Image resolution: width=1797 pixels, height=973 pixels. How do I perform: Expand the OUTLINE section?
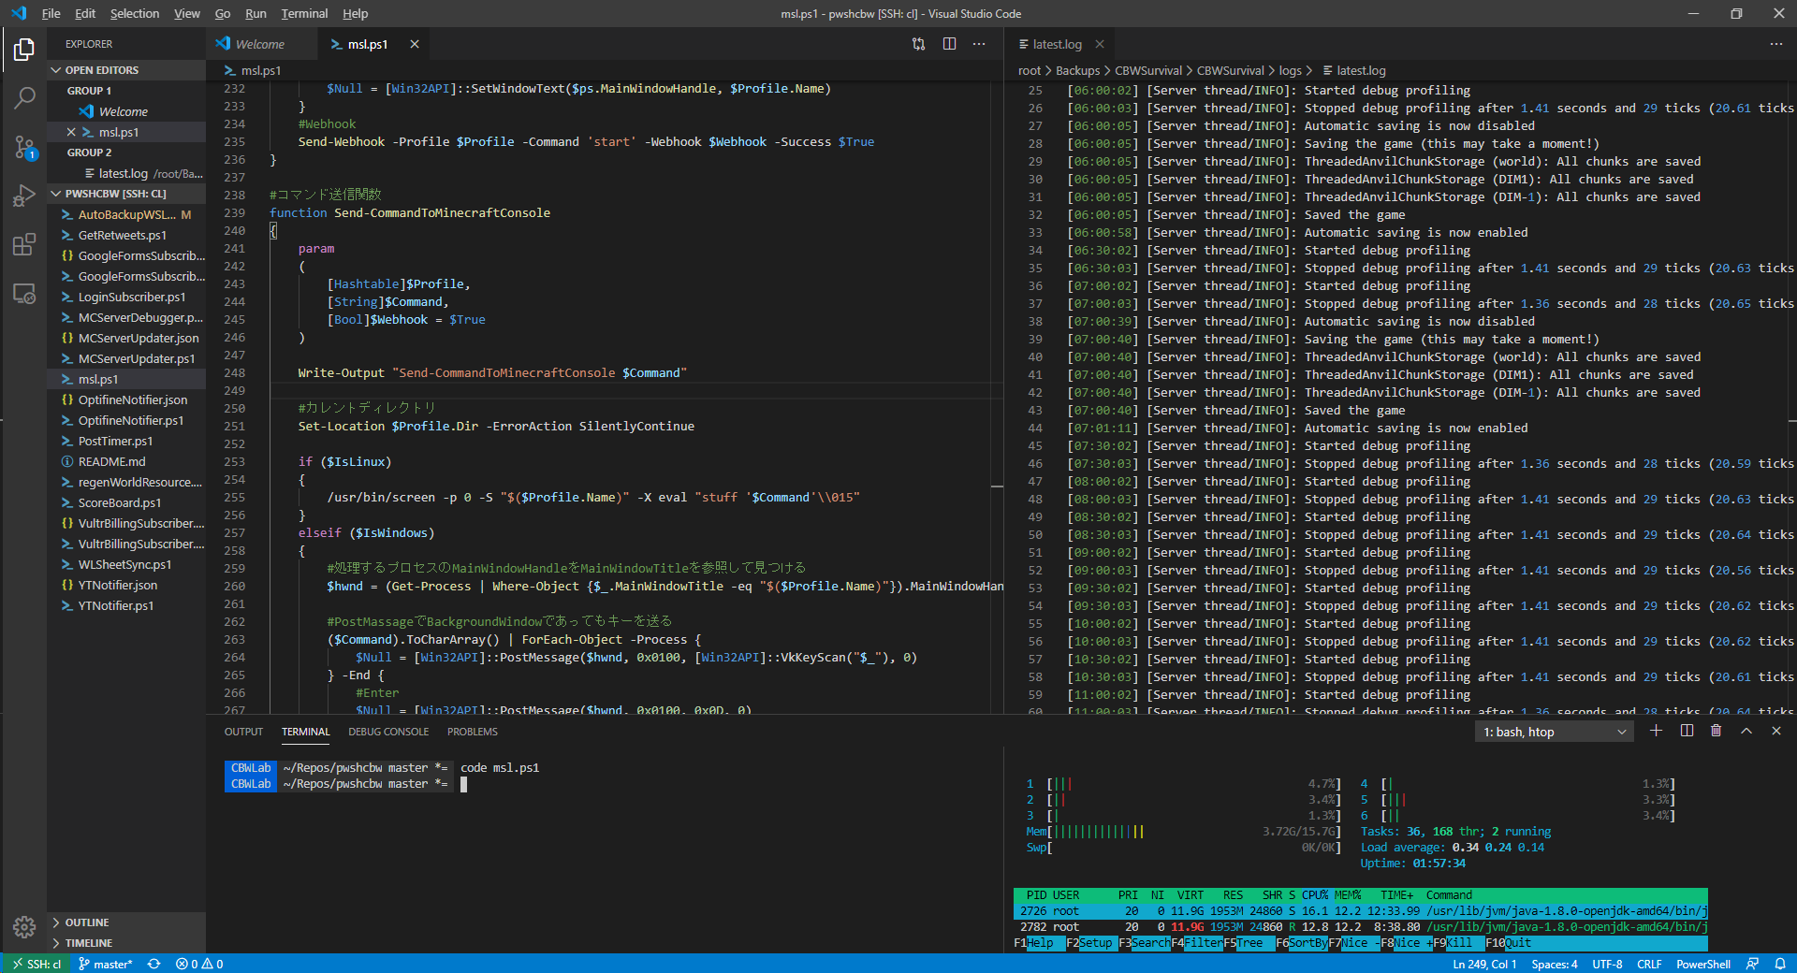click(x=86, y=922)
